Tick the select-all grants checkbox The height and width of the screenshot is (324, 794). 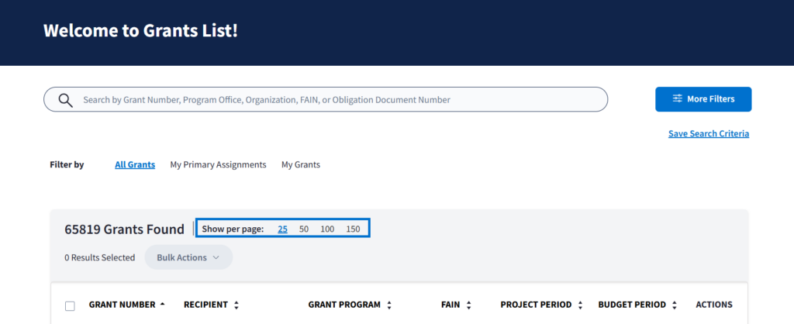pyautogui.click(x=70, y=306)
